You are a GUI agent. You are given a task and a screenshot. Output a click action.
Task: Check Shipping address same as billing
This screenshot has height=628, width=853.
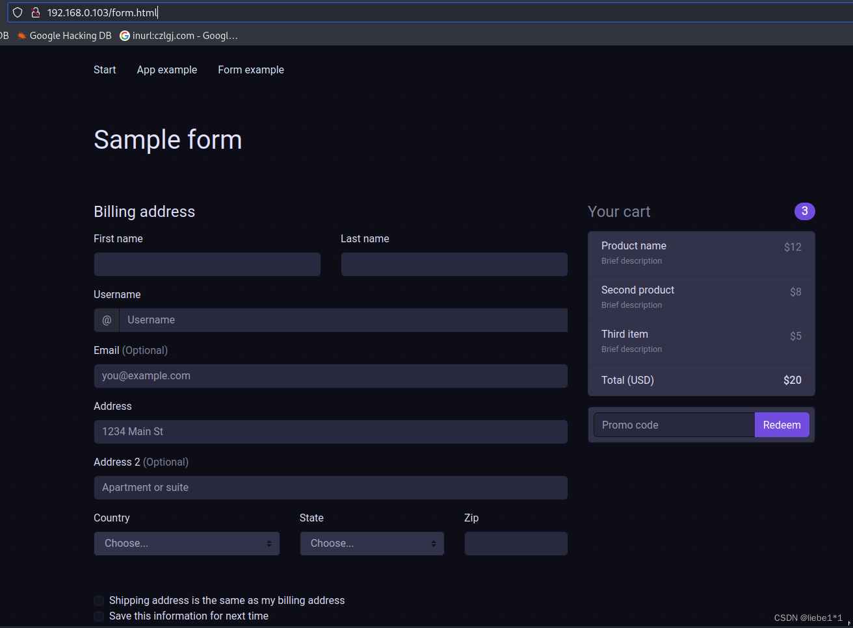(x=99, y=601)
